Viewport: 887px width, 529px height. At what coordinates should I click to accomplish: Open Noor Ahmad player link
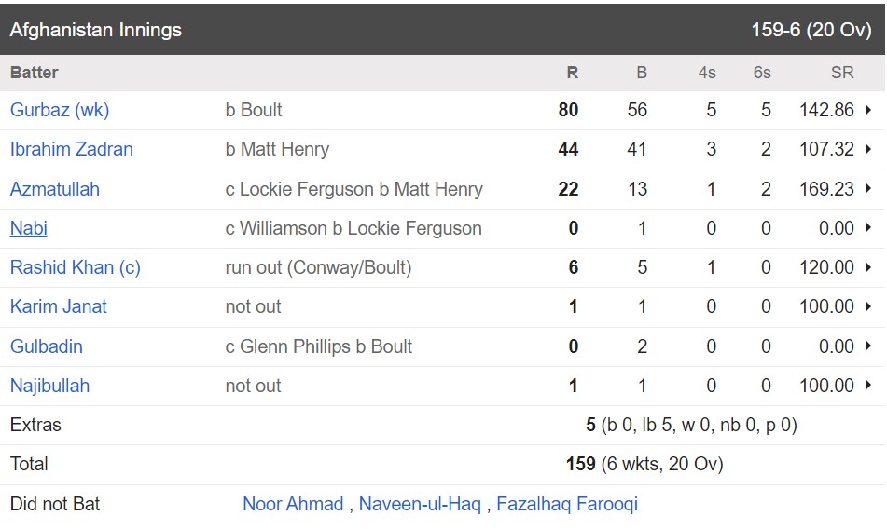(x=293, y=504)
